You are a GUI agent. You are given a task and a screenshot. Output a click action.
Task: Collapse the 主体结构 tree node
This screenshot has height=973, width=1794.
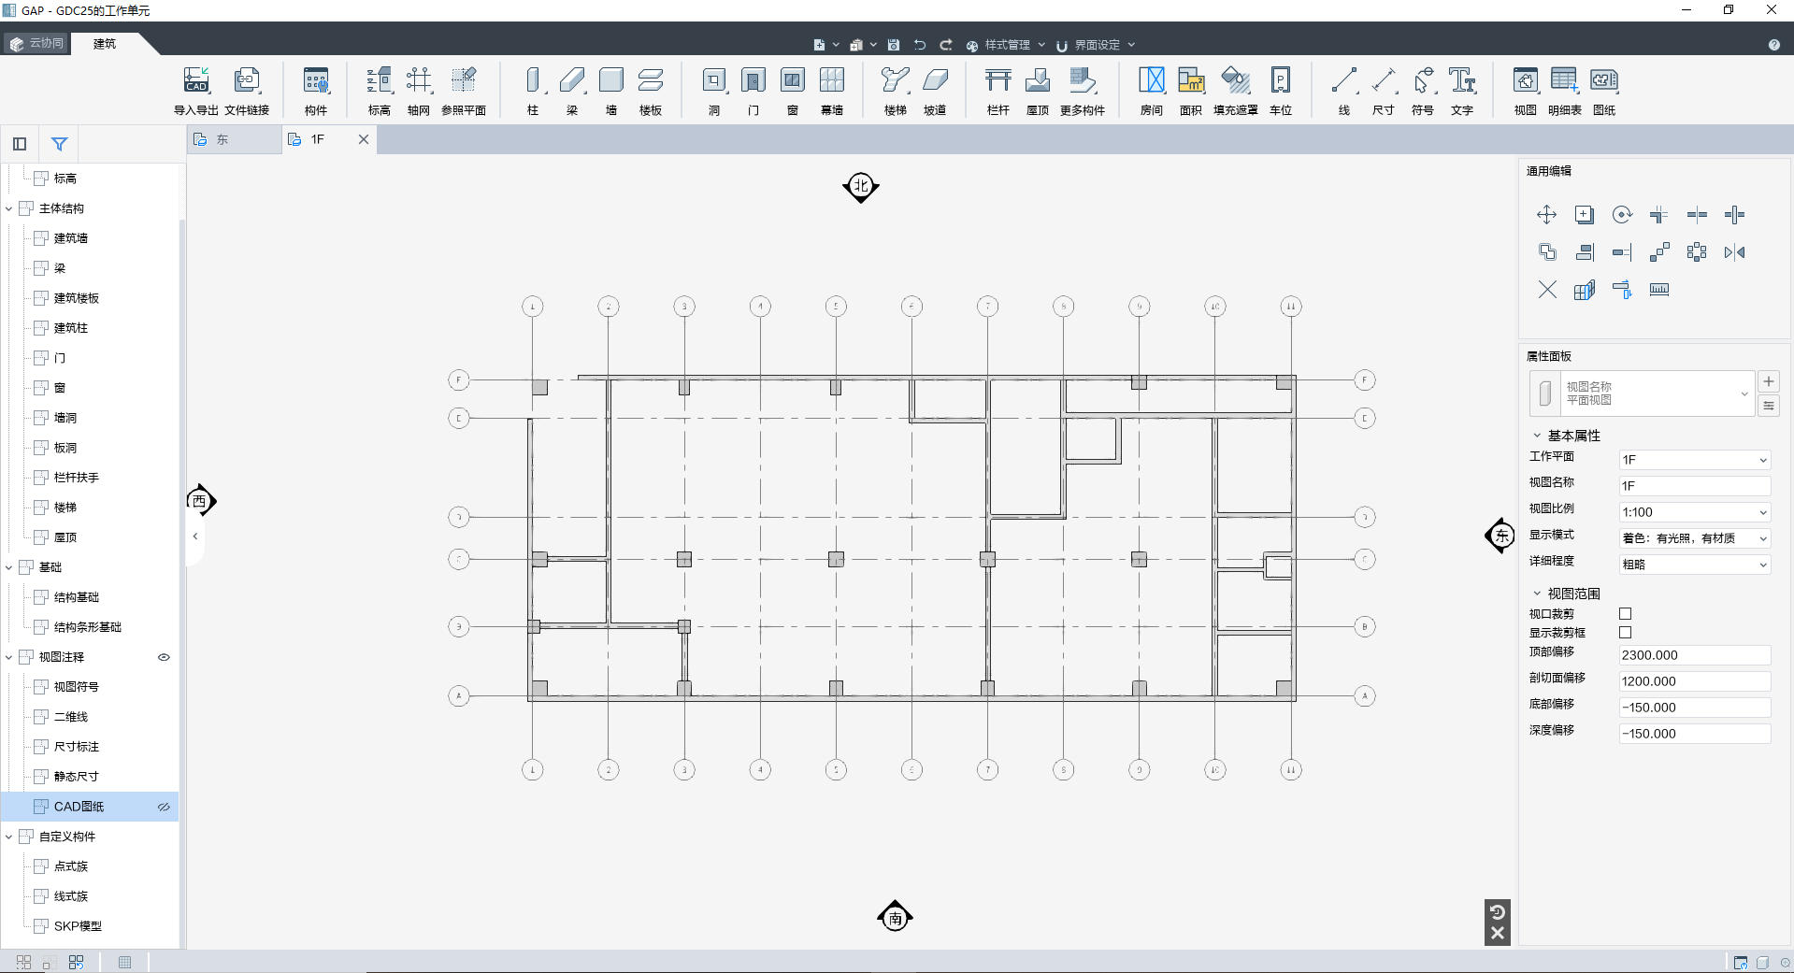click(9, 208)
